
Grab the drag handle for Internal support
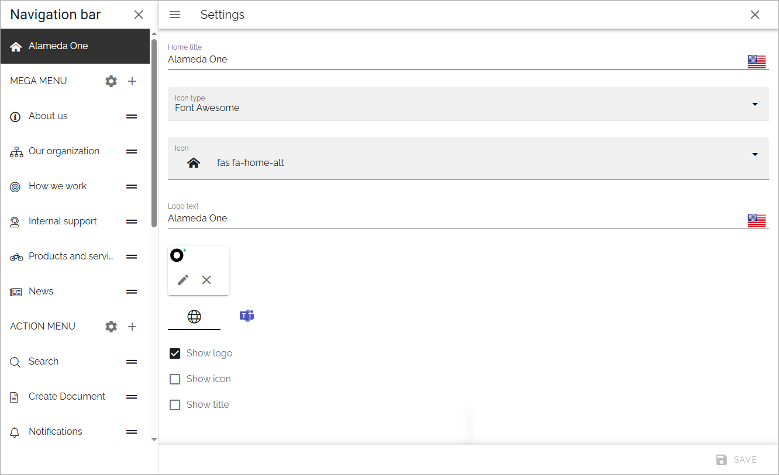point(132,221)
